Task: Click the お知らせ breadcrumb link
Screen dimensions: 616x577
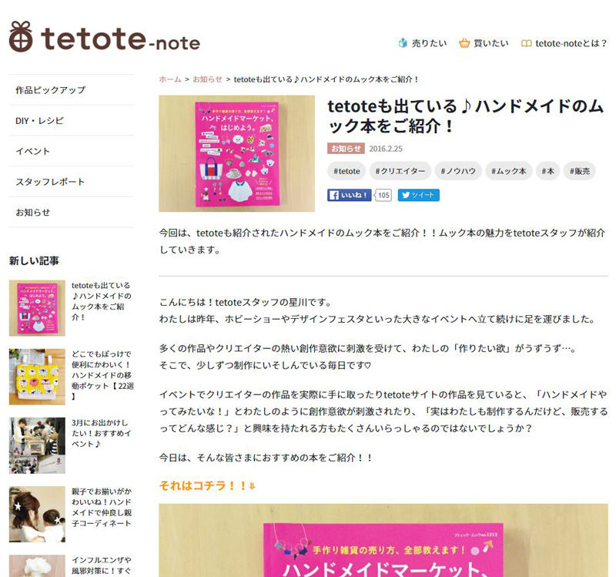Action: pos(207,79)
